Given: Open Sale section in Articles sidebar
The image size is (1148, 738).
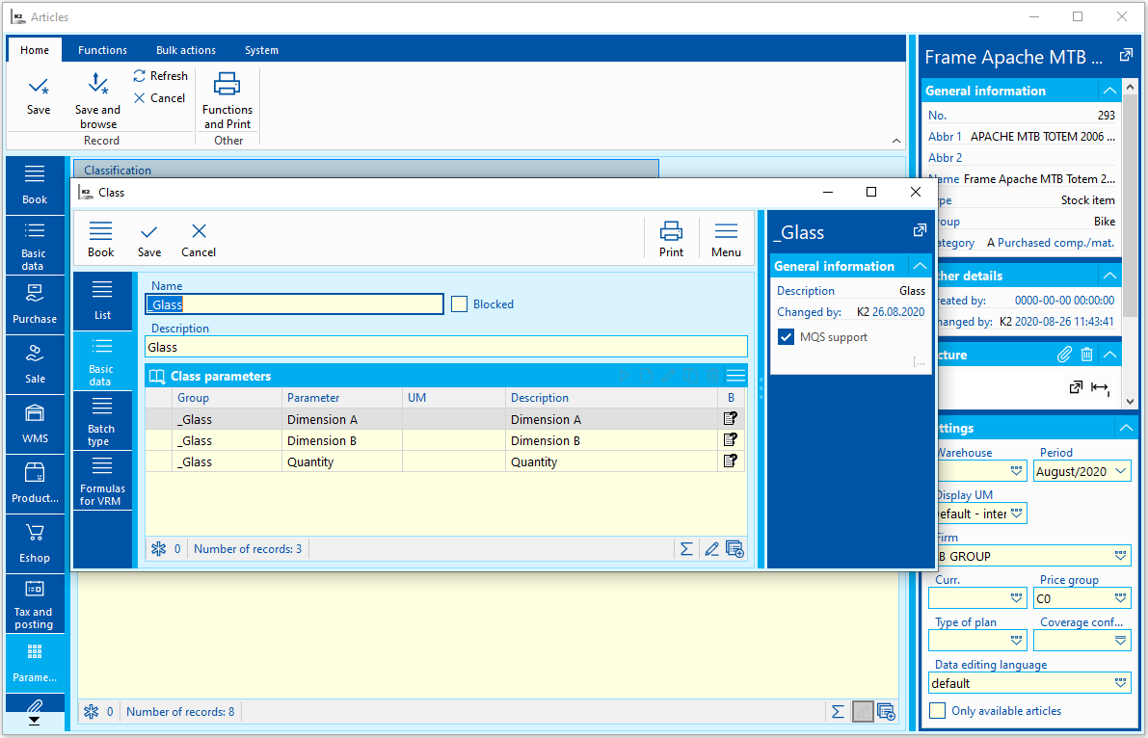Looking at the screenshot, I should point(35,365).
